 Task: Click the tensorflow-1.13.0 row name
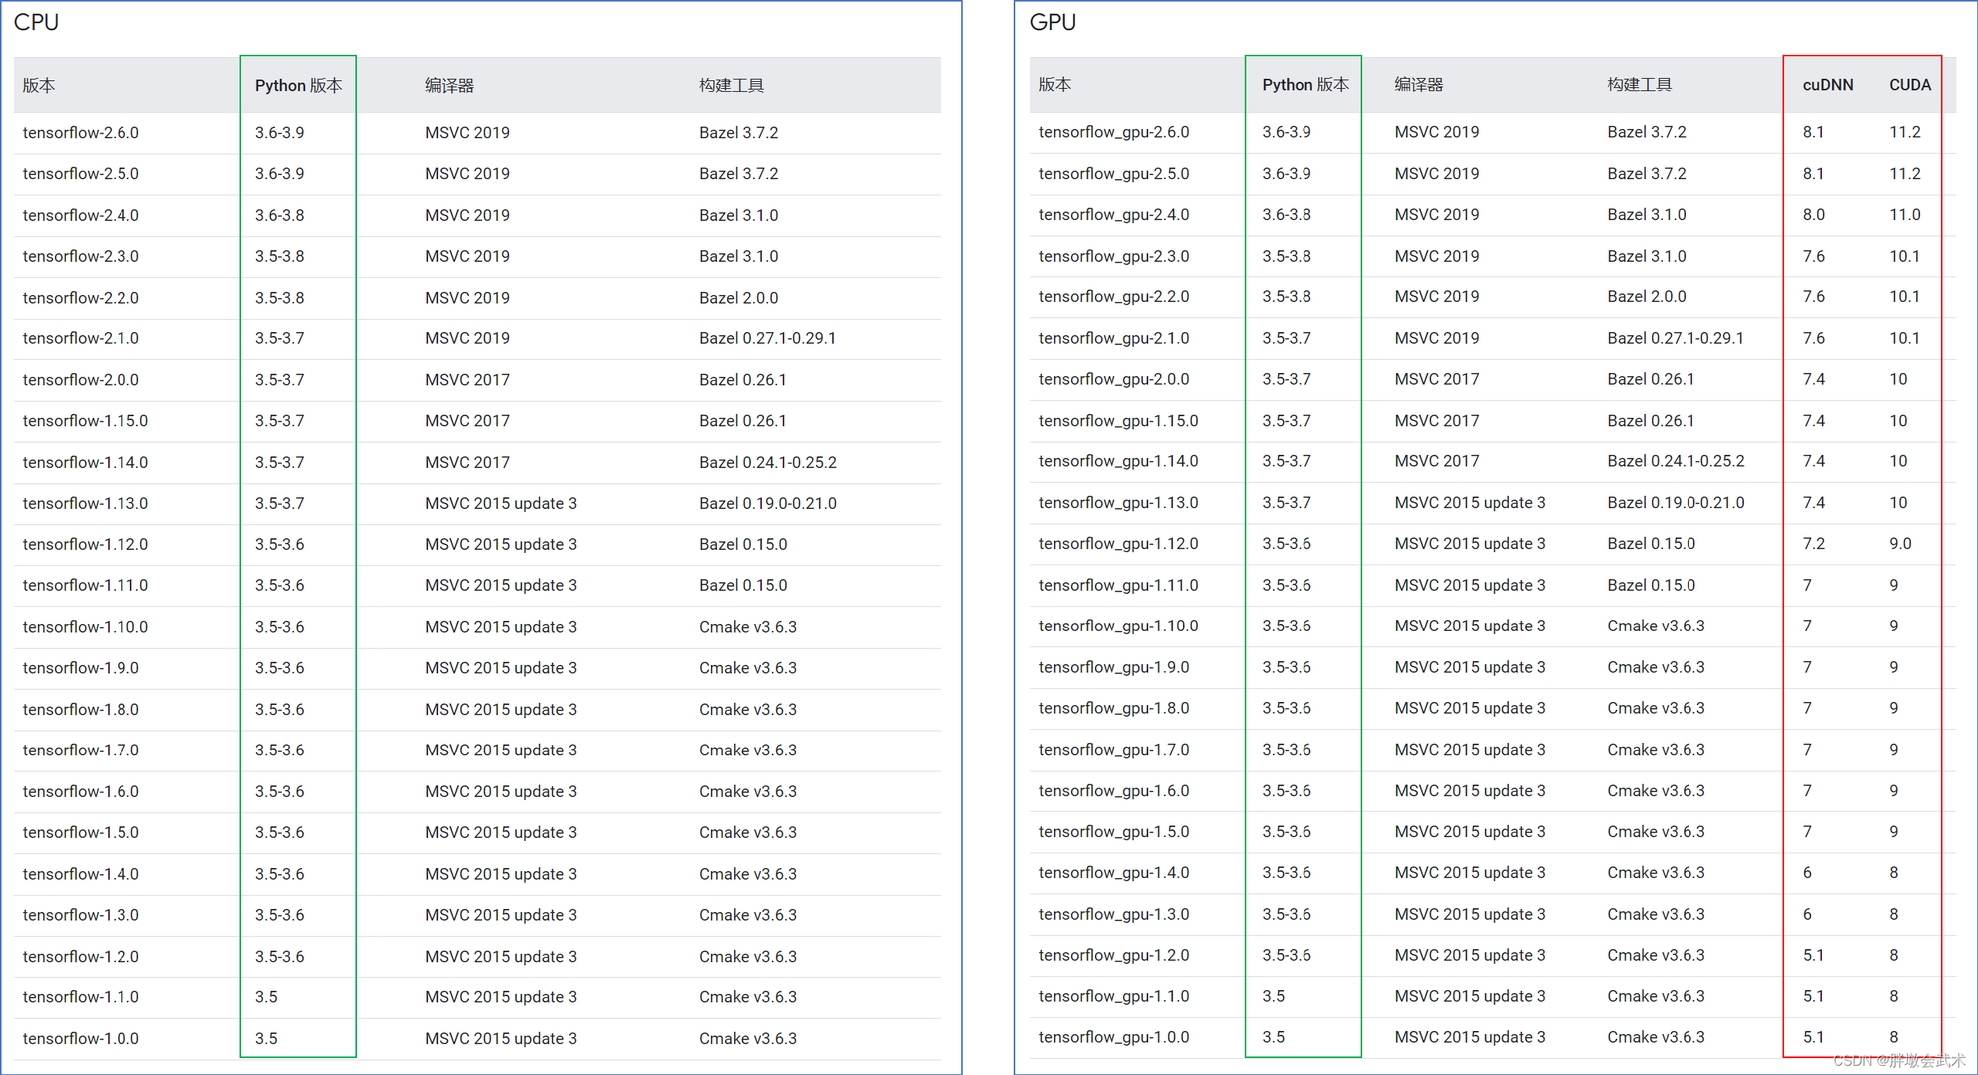(x=86, y=504)
